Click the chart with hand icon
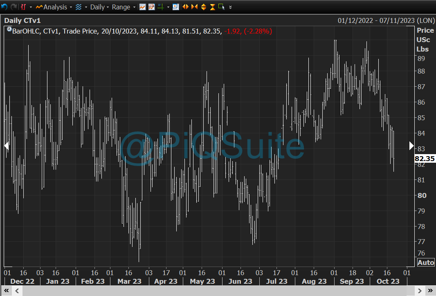This screenshot has height=296, width=436. 152,7
